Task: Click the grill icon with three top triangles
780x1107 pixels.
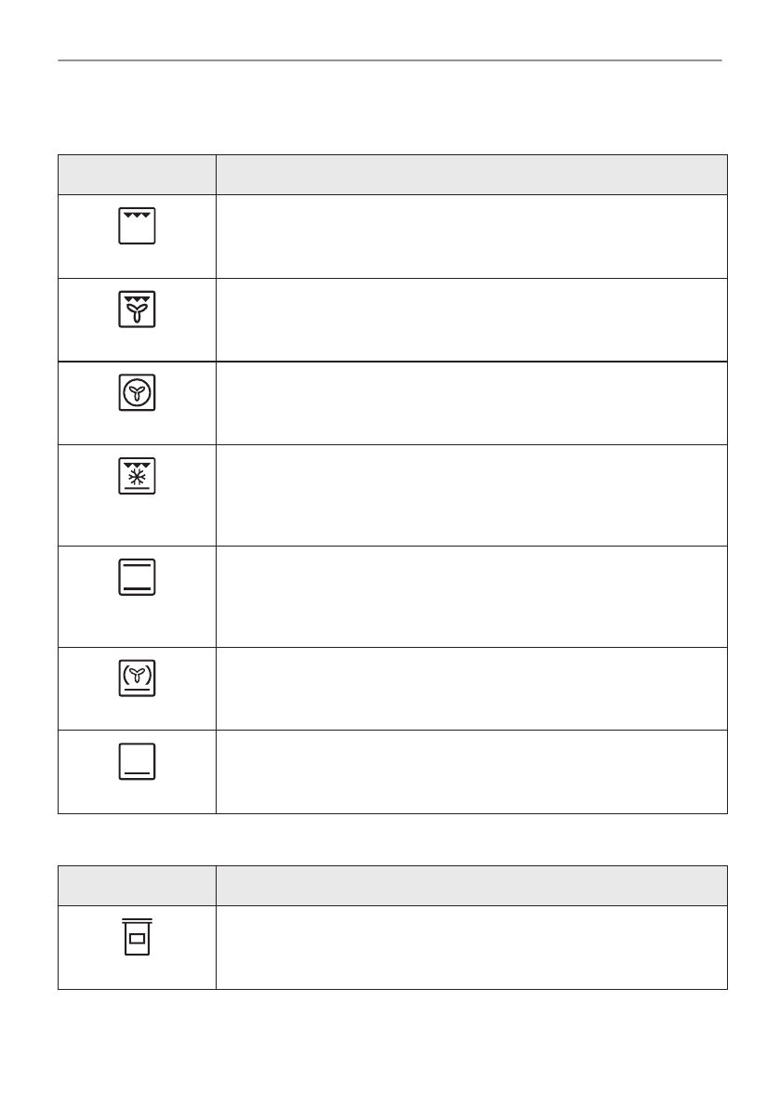Action: click(x=138, y=226)
